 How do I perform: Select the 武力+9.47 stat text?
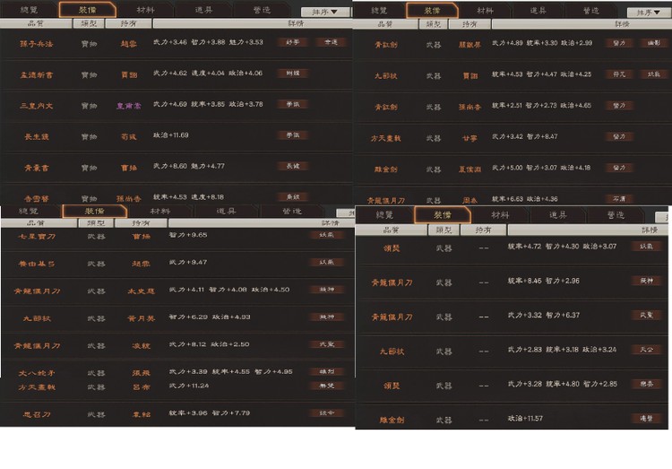point(188,262)
